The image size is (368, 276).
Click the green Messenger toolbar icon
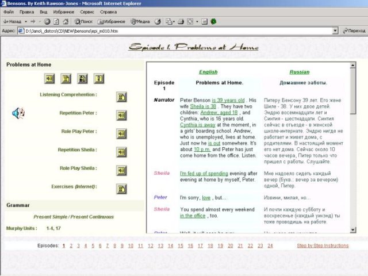coord(213,22)
